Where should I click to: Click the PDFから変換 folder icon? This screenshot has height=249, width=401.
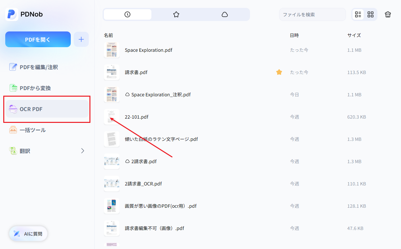[x=13, y=88]
